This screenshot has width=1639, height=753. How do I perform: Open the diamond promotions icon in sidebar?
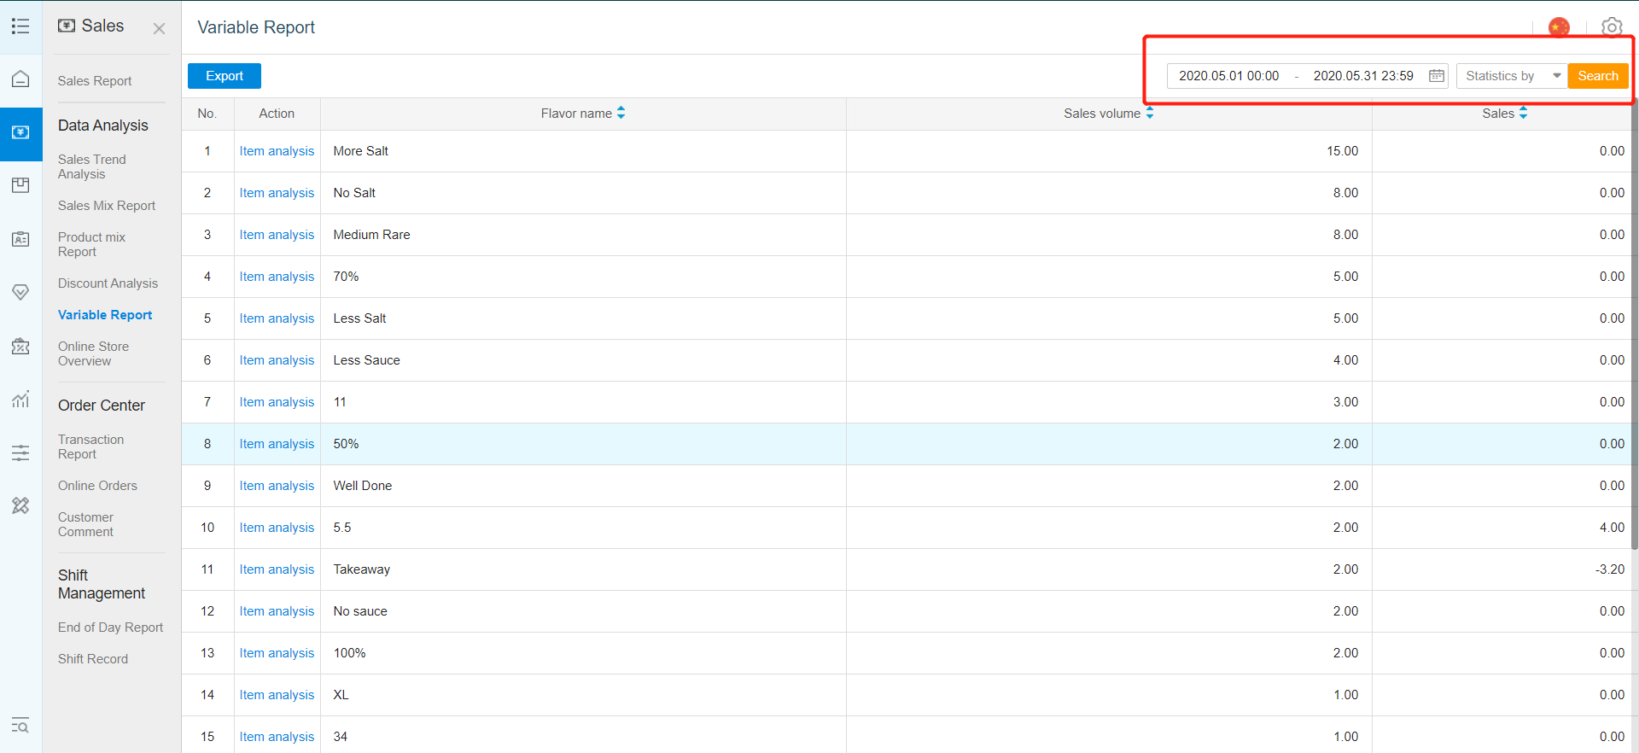[x=20, y=292]
